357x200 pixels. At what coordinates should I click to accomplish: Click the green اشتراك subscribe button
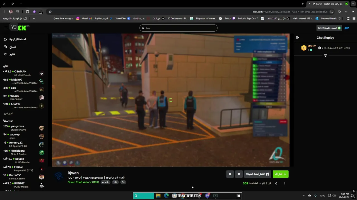pos(281,174)
